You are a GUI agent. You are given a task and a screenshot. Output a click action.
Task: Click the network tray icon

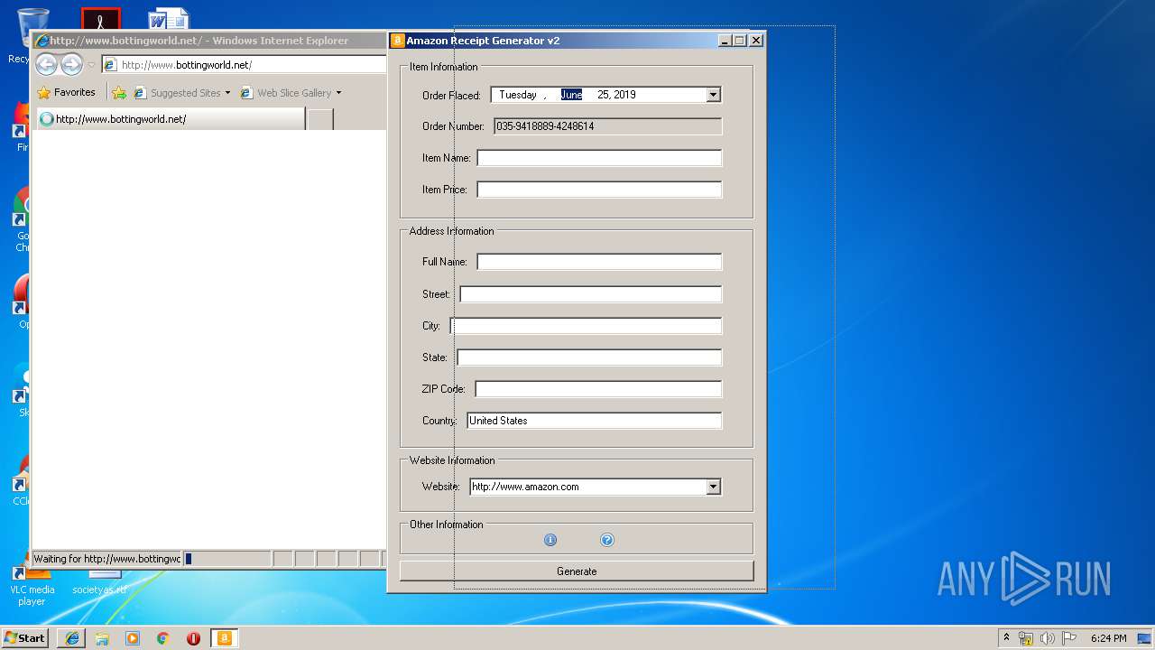[1026, 638]
